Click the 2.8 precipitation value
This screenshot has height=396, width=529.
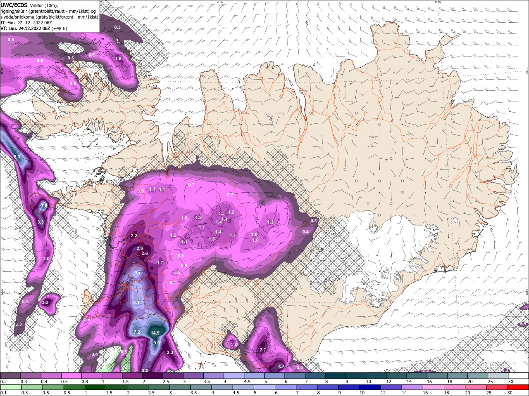pyautogui.click(x=140, y=248)
